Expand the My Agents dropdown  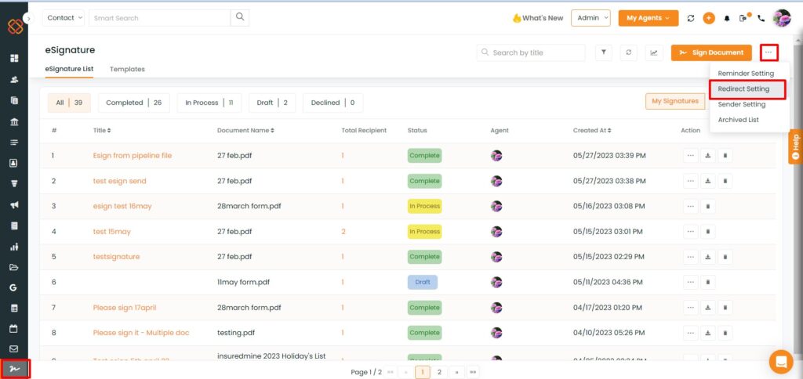(x=649, y=18)
